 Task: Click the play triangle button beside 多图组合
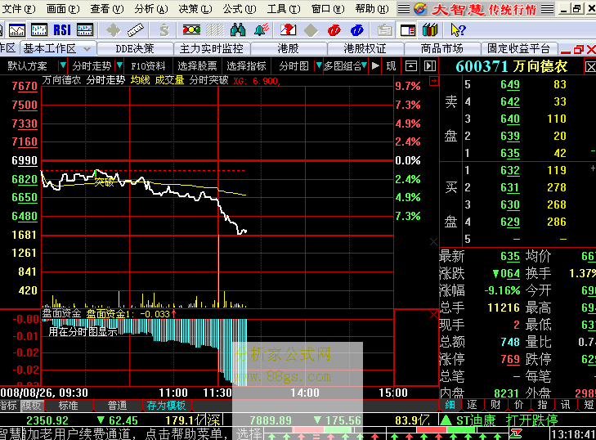(x=375, y=65)
